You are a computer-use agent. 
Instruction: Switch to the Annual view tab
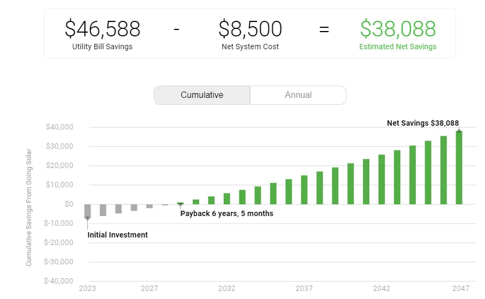click(298, 95)
